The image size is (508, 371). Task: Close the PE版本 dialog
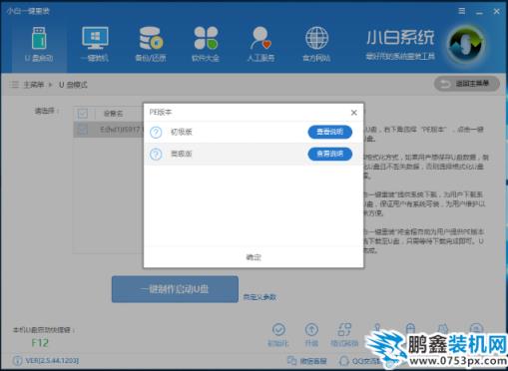point(354,113)
